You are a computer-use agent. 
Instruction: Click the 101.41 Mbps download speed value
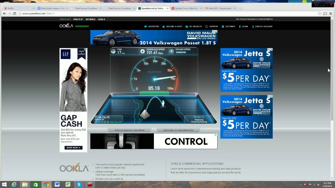(155, 53)
